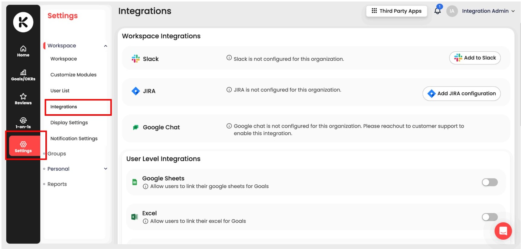The height and width of the screenshot is (249, 521).
Task: Collapse the Workspace settings section
Action: [x=106, y=46]
